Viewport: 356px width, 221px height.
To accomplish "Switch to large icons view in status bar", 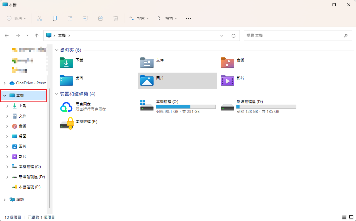I will pyautogui.click(x=351, y=217).
